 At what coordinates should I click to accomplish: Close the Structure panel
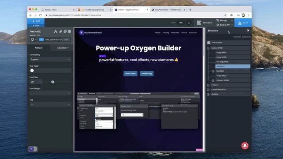coord(248,30)
